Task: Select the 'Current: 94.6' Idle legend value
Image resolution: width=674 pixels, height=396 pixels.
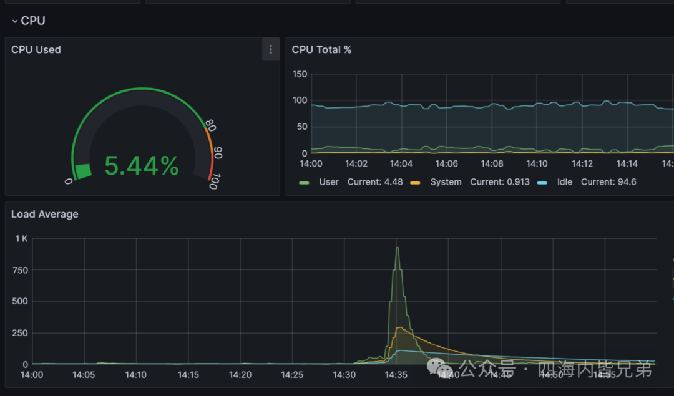Action: point(608,182)
